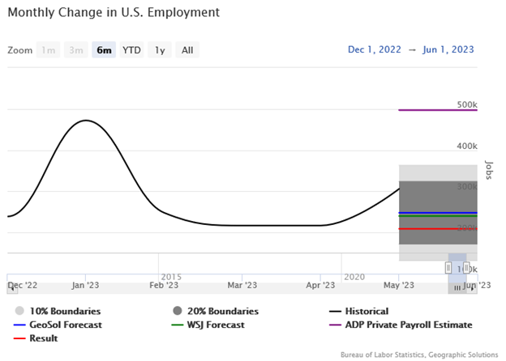Switch zoom to YTD range
The width and height of the screenshot is (506, 361).
[x=131, y=50]
